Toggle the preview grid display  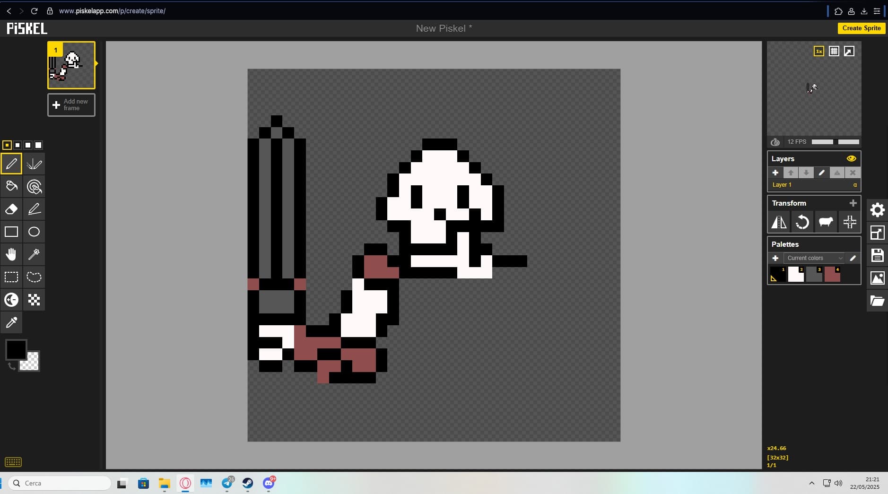[x=834, y=52]
